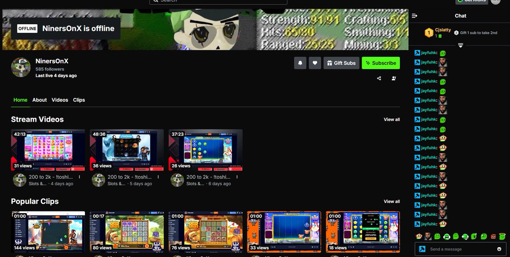Viewport: 510px width, 257px height.
Task: Open the emoji picker in the message box
Action: [499, 249]
